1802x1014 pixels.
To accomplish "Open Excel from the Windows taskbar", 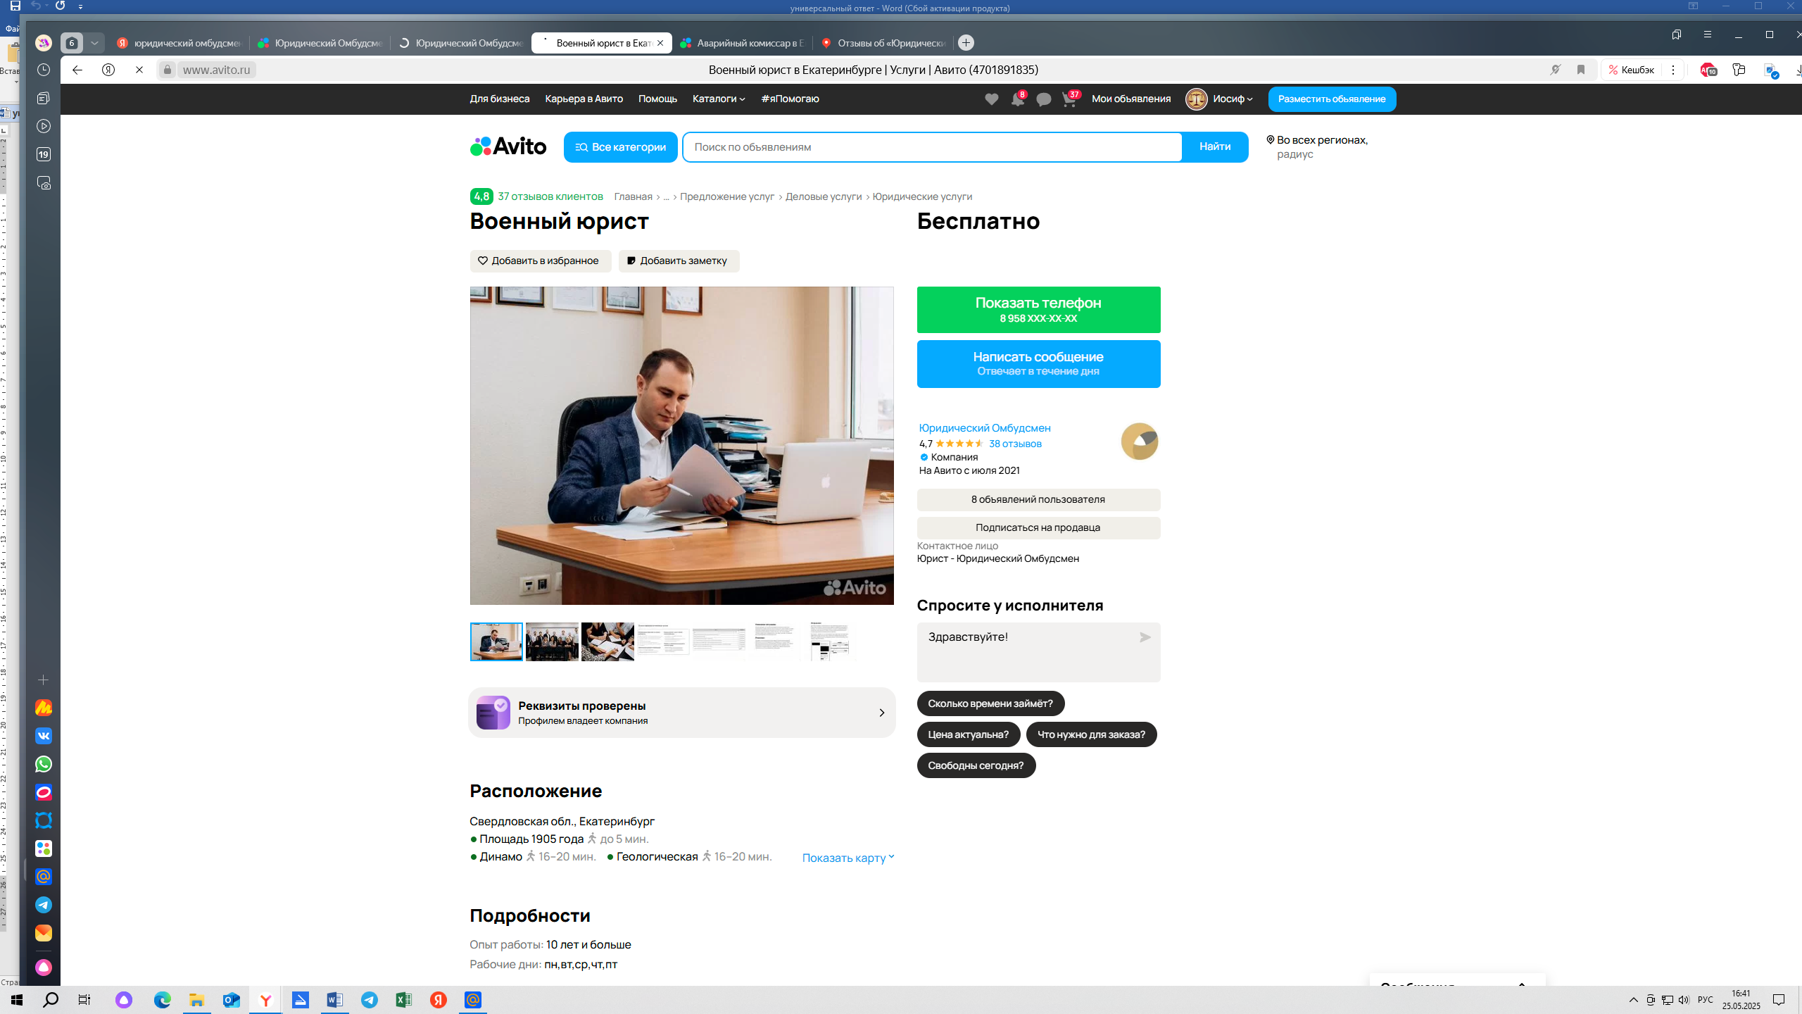I will pyautogui.click(x=404, y=1000).
